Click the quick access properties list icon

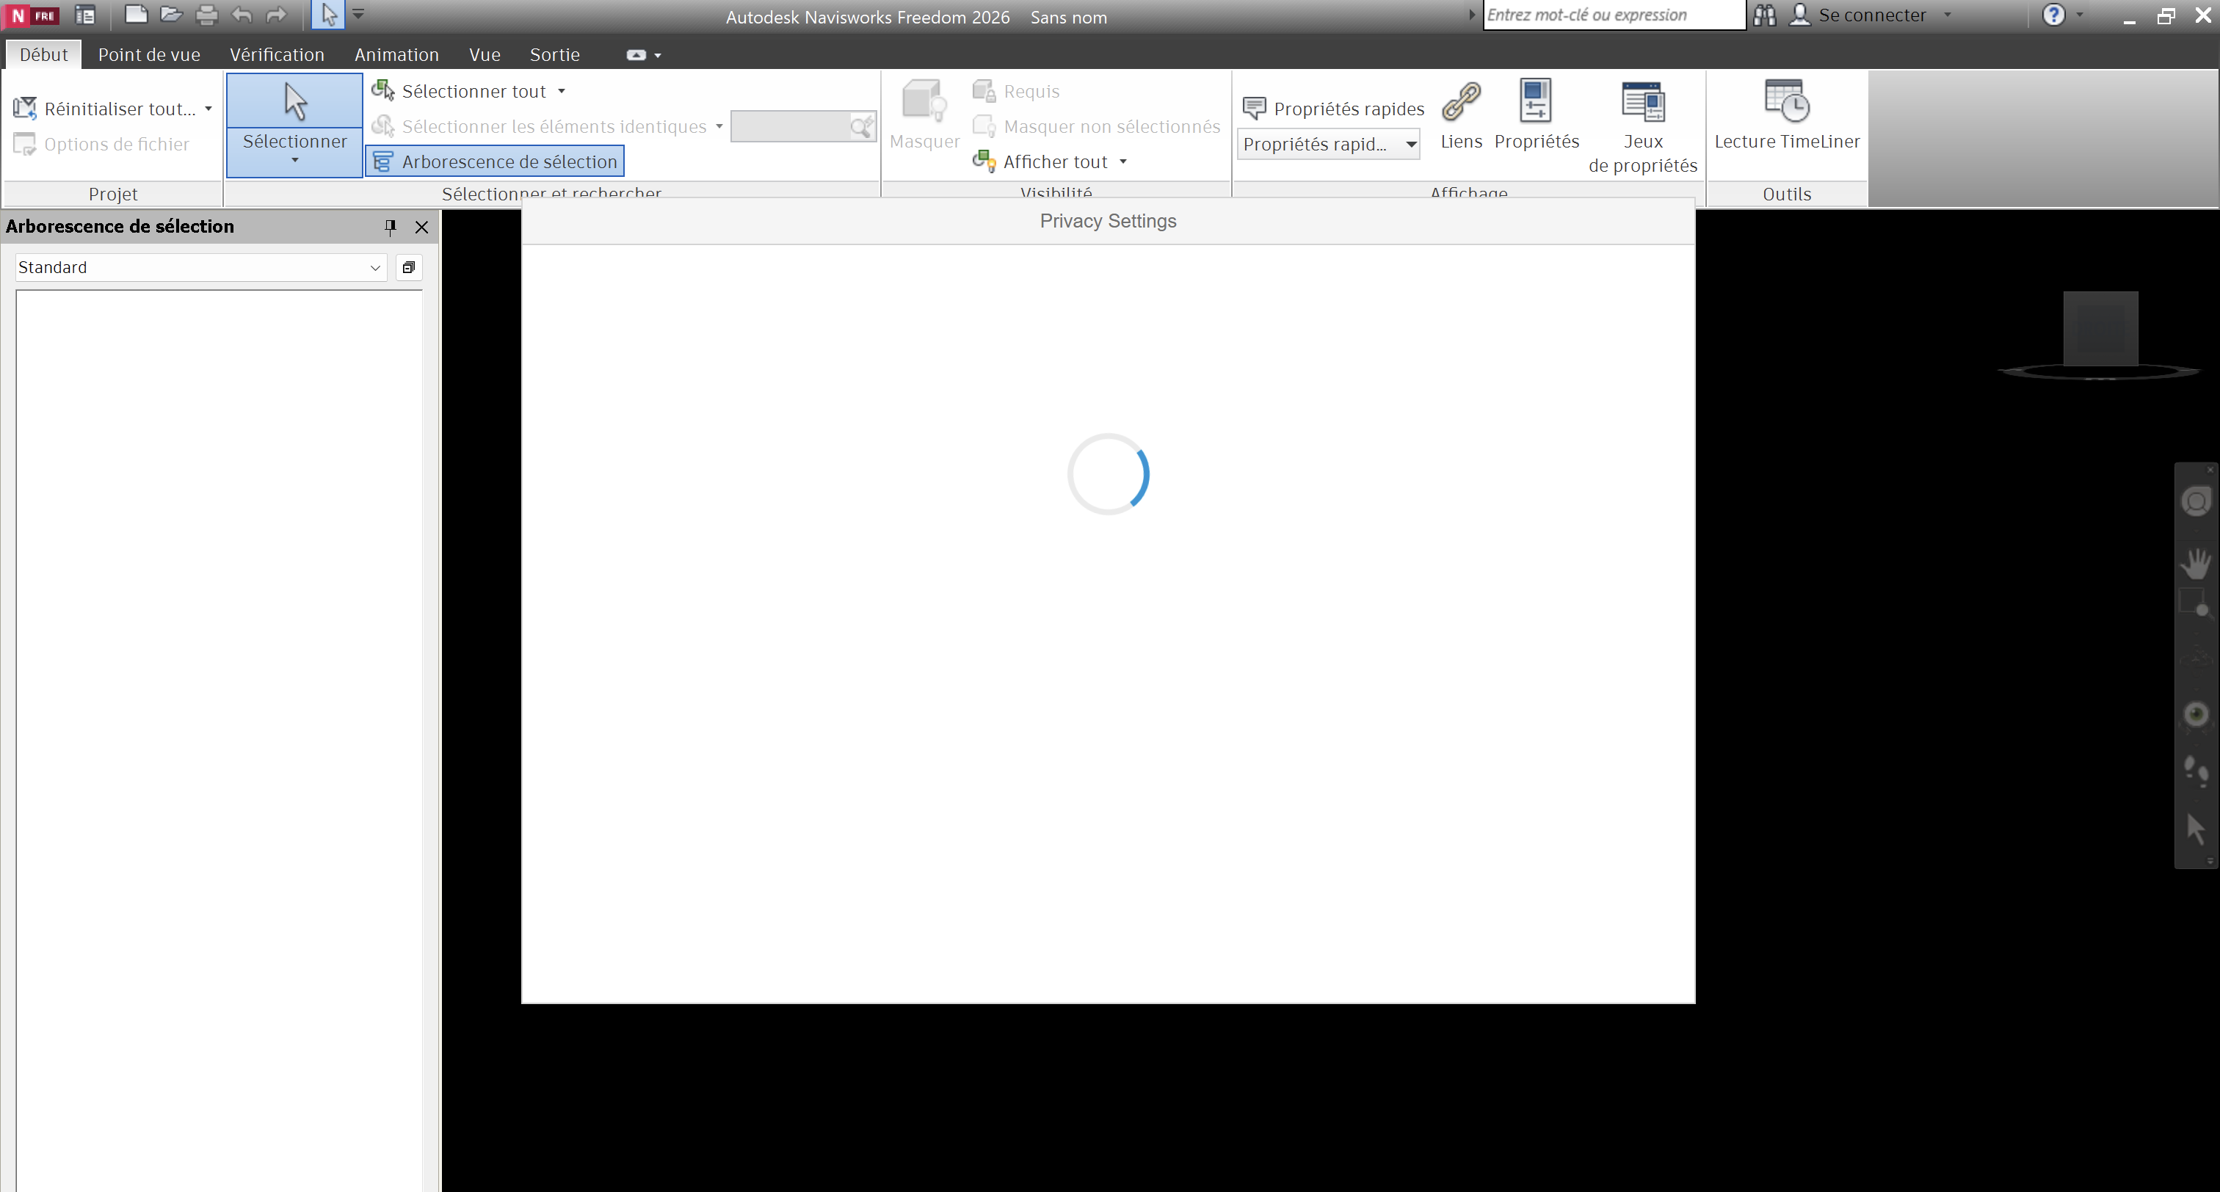click(x=84, y=15)
